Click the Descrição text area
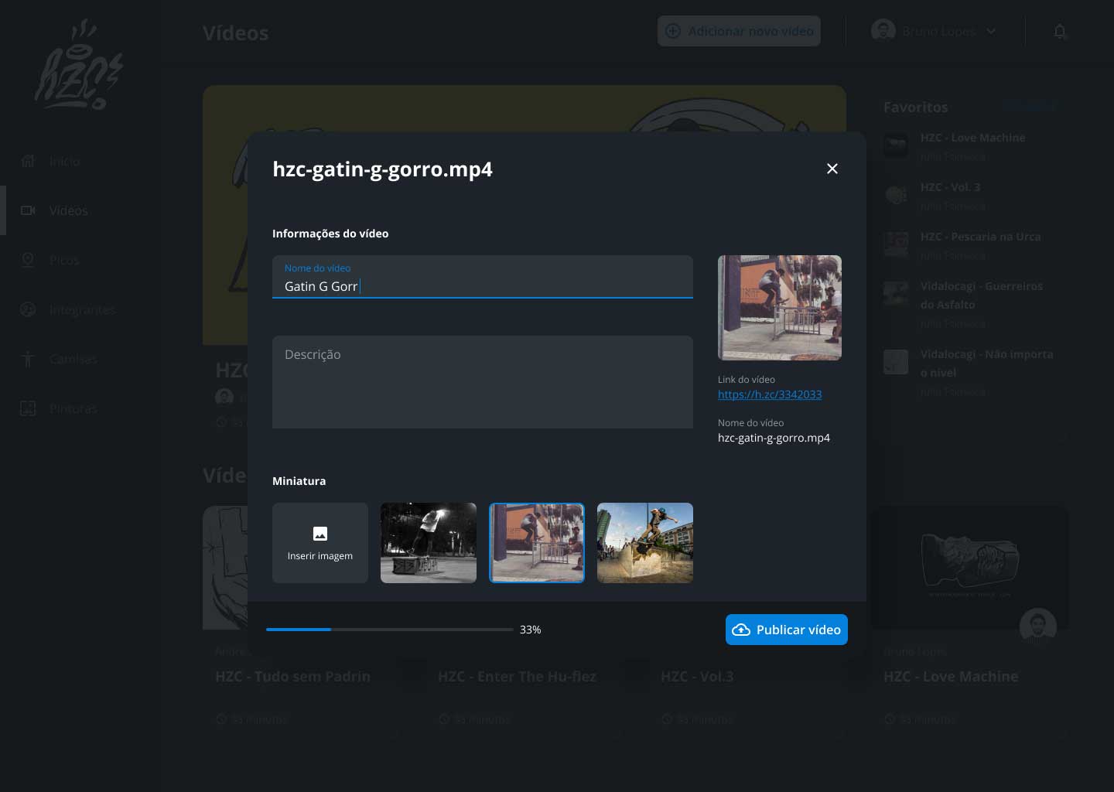Image resolution: width=1114 pixels, height=792 pixels. [x=483, y=382]
